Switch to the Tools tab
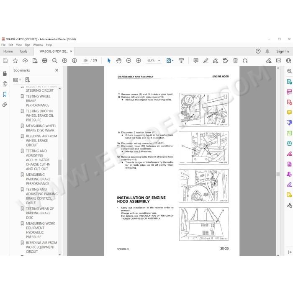The width and height of the screenshot is (293, 293). [x=23, y=51]
